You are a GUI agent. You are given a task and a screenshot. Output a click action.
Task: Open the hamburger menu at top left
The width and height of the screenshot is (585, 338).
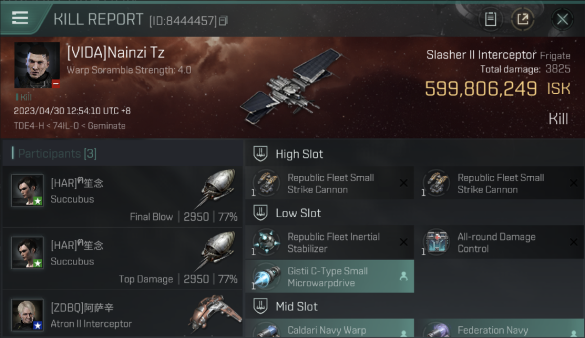click(20, 18)
